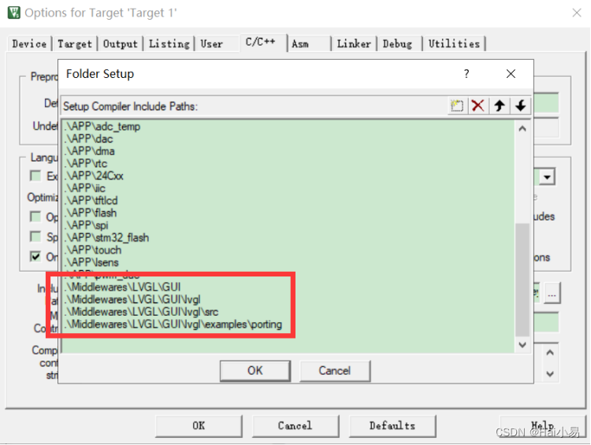Go to the Linker tab

[354, 44]
